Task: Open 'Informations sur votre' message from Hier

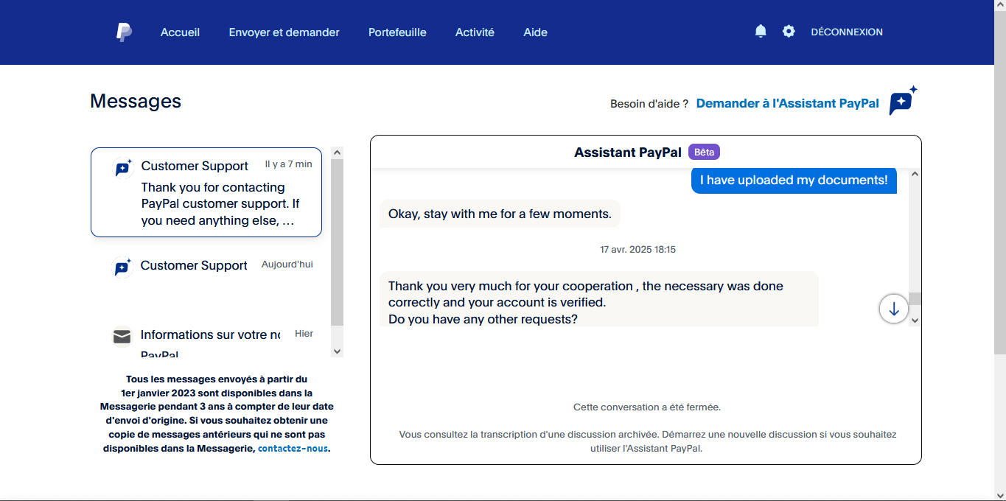Action: tap(206, 337)
